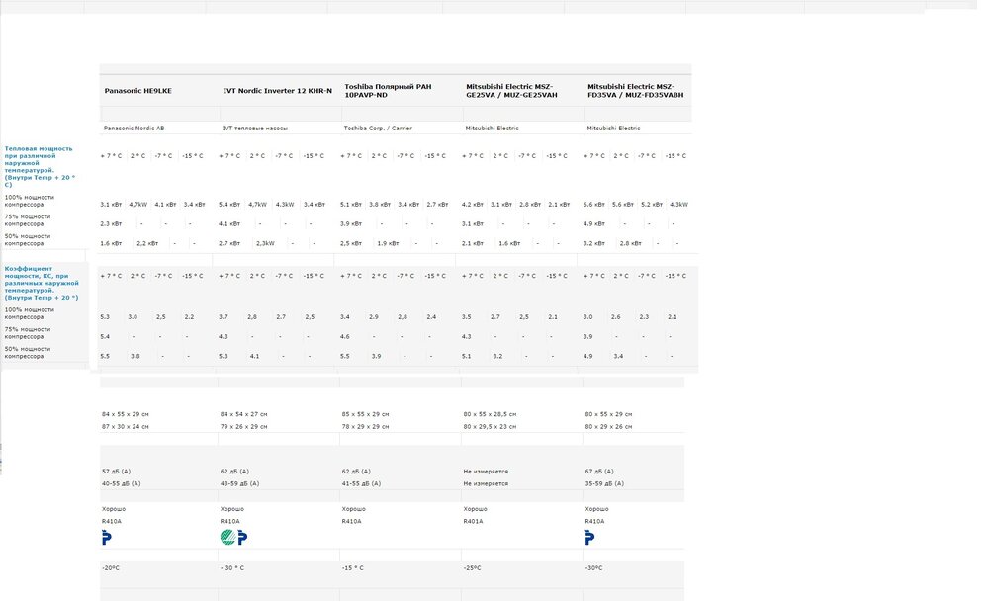
Task: Select the 'Toshiba Corp. / Carrier' manufacturer cell
Action: (x=376, y=129)
